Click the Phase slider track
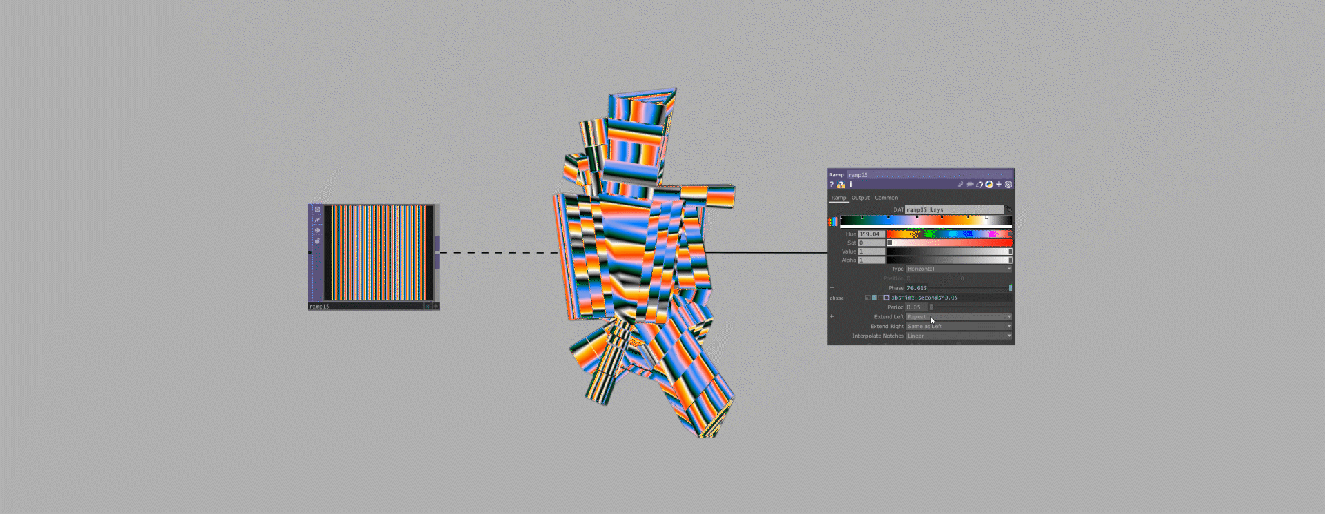 tap(970, 288)
